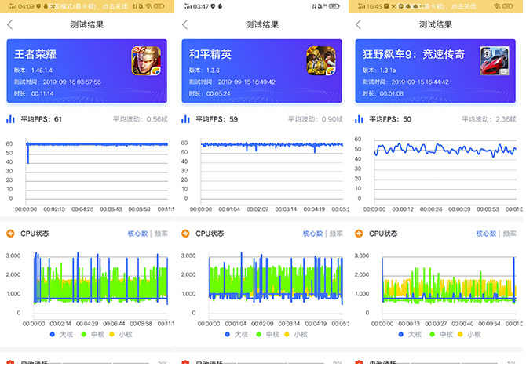Screen dimensions: 526x370
Task: Open the 王者荣耀 game icon
Action: pyautogui.click(x=146, y=60)
